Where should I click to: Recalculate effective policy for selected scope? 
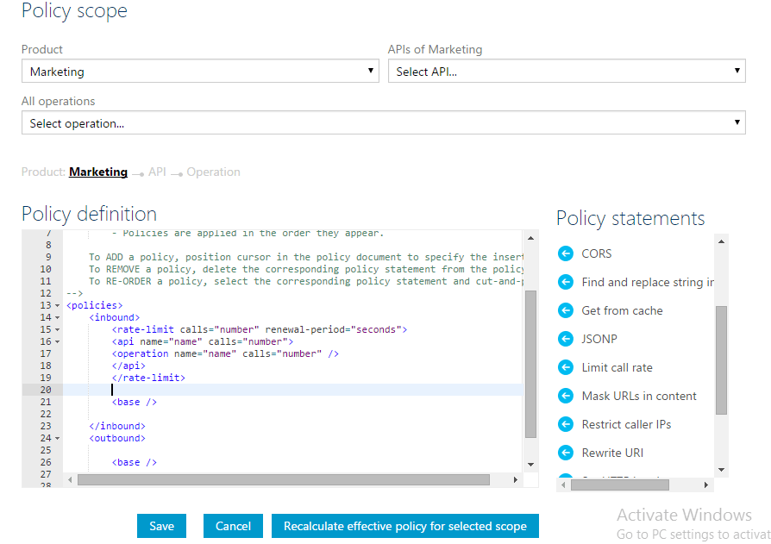coord(405,526)
